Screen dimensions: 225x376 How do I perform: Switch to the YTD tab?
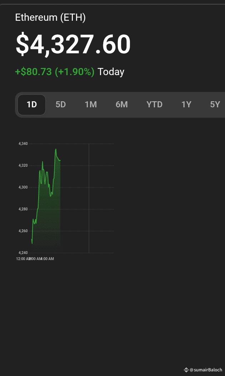(154, 104)
